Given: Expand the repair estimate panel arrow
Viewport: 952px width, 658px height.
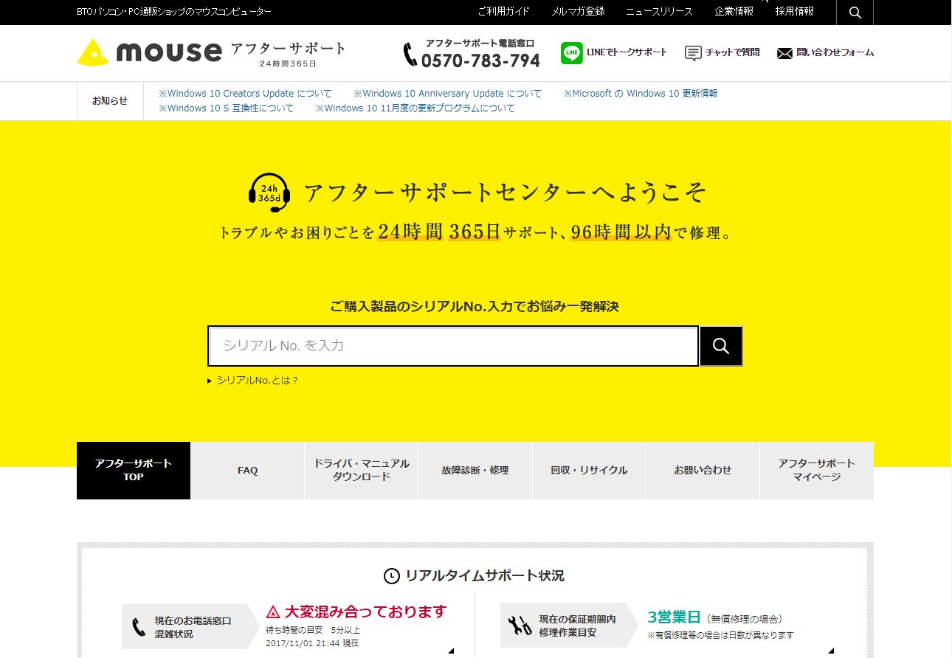Looking at the screenshot, I should click(830, 651).
